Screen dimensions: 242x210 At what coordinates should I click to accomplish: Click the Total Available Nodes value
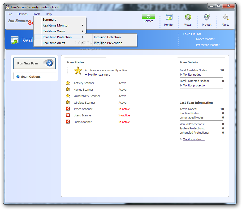(222, 70)
